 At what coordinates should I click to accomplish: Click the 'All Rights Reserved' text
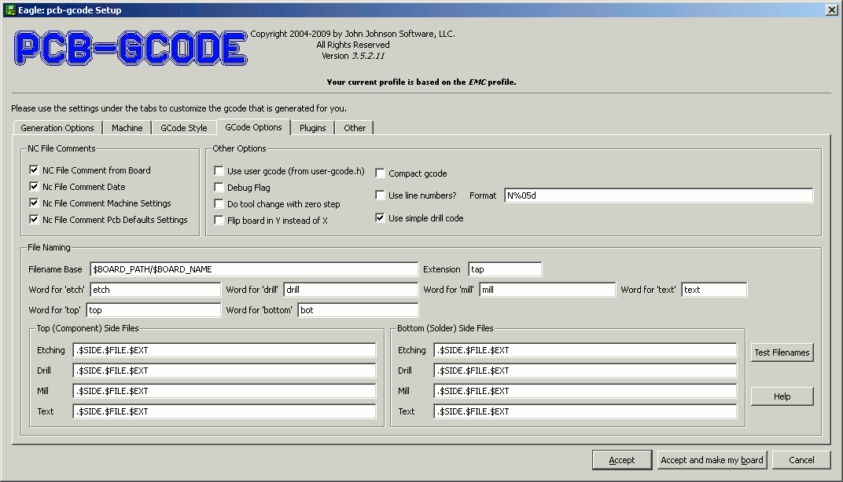tap(352, 45)
